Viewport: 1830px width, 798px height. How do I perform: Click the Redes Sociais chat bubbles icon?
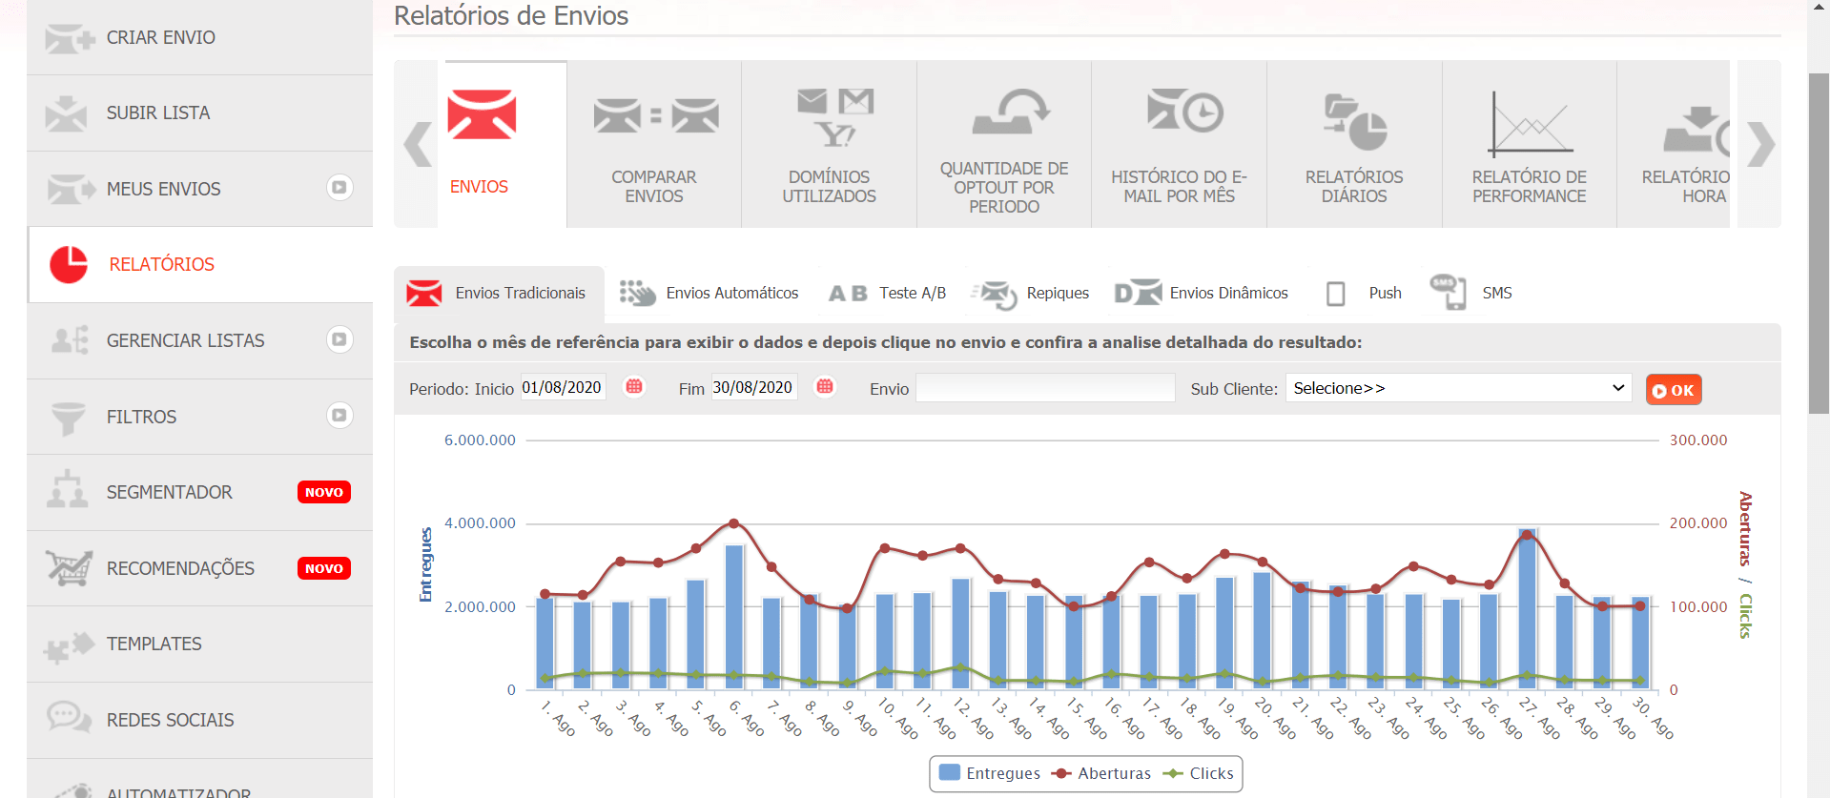(69, 716)
